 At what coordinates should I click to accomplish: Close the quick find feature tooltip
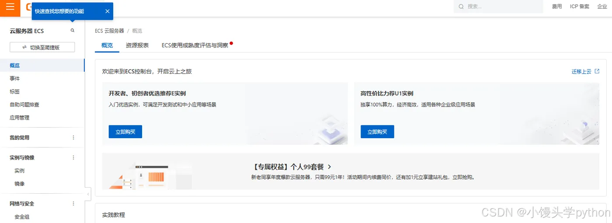point(107,11)
